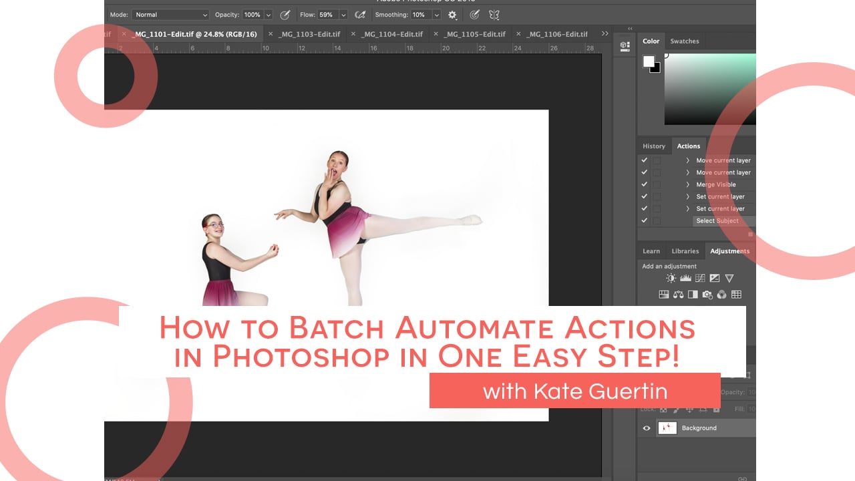The width and height of the screenshot is (855, 481).
Task: Pick a color in the color field
Action: (x=710, y=89)
